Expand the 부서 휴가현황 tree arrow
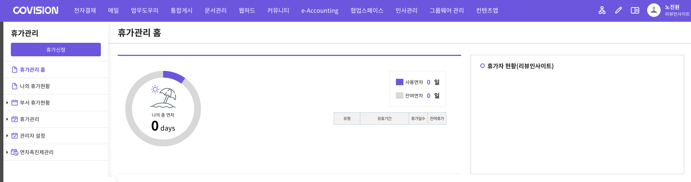 coord(7,103)
